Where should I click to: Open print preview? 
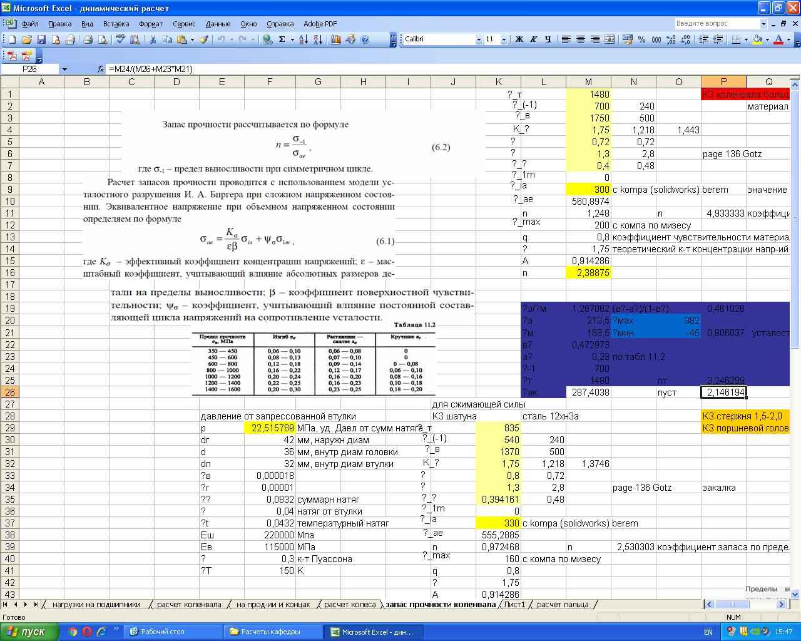(x=102, y=39)
